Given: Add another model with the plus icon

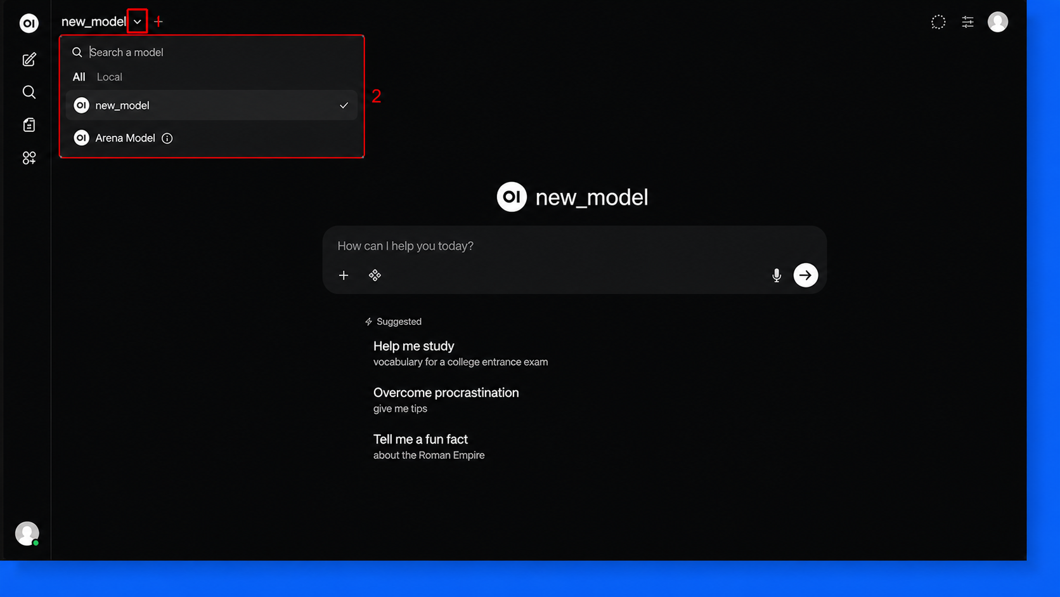Looking at the screenshot, I should (x=158, y=22).
